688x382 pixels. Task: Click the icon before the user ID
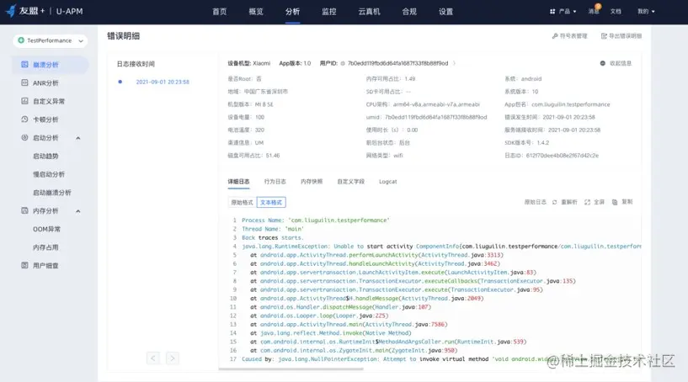(343, 64)
